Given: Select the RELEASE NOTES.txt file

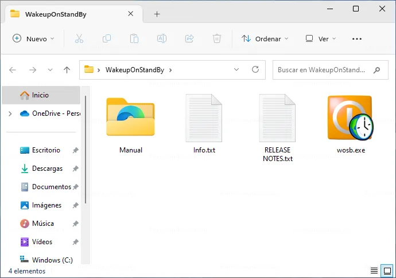Looking at the screenshot, I should 278,128.
